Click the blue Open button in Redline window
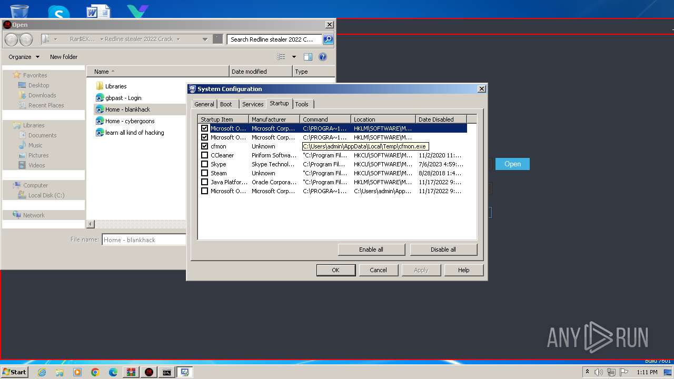The width and height of the screenshot is (674, 379). tap(512, 164)
